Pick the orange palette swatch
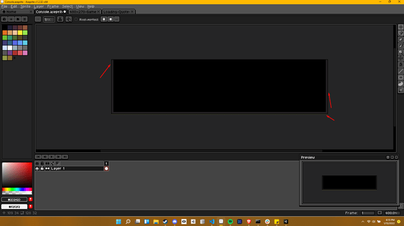 tap(5, 33)
